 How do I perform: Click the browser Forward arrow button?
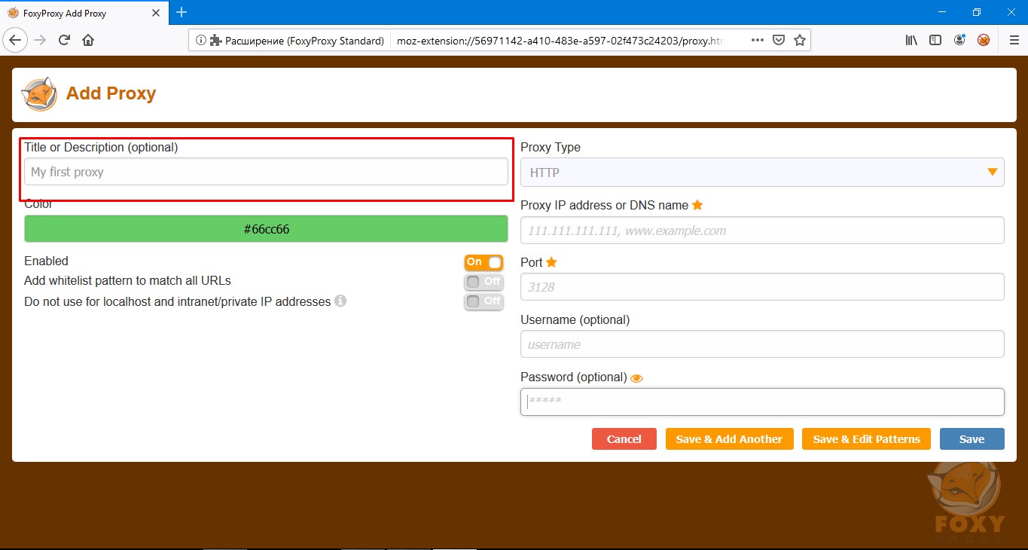[40, 40]
